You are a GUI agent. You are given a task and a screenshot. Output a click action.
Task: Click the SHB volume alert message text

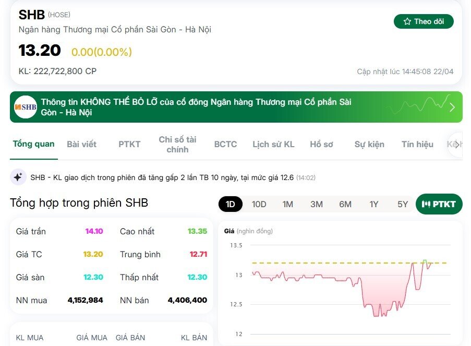(x=162, y=177)
